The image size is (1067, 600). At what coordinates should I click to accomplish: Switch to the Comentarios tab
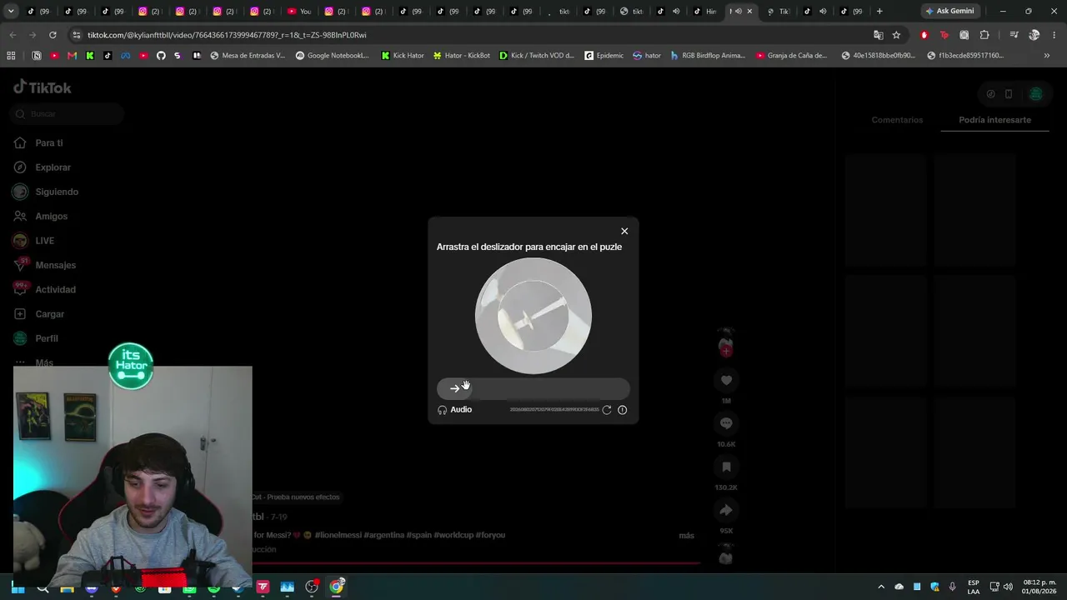897,120
